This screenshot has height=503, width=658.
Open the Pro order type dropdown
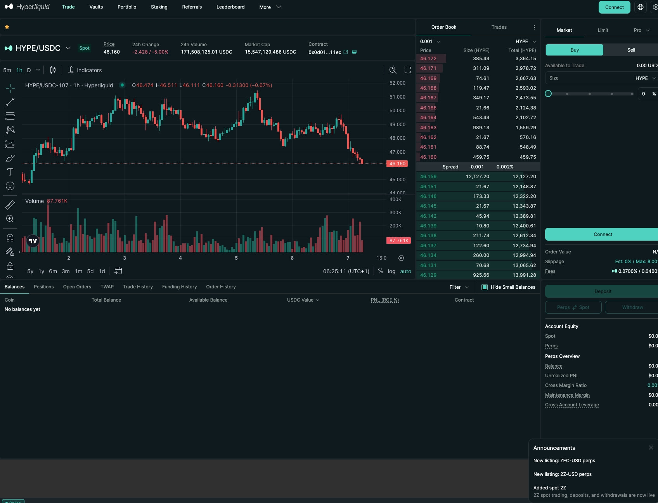pos(641,30)
